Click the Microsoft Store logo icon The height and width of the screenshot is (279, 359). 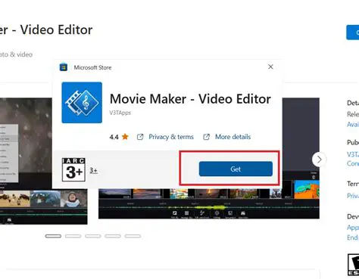pos(64,67)
